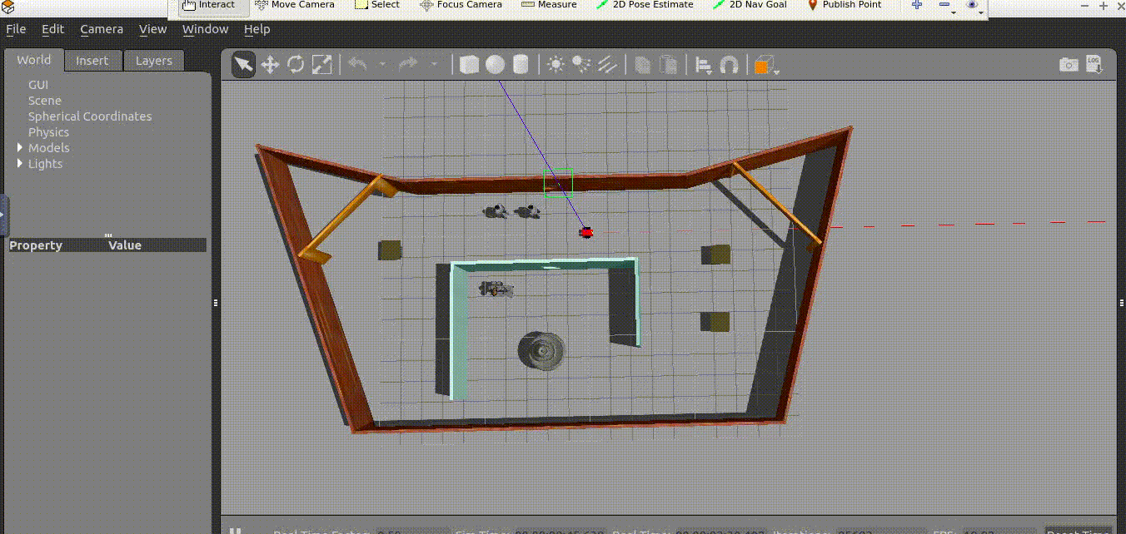Pause the simulation
This screenshot has height=534, width=1126.
coord(236,531)
